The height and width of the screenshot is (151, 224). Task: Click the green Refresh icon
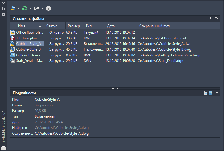click(25, 8)
